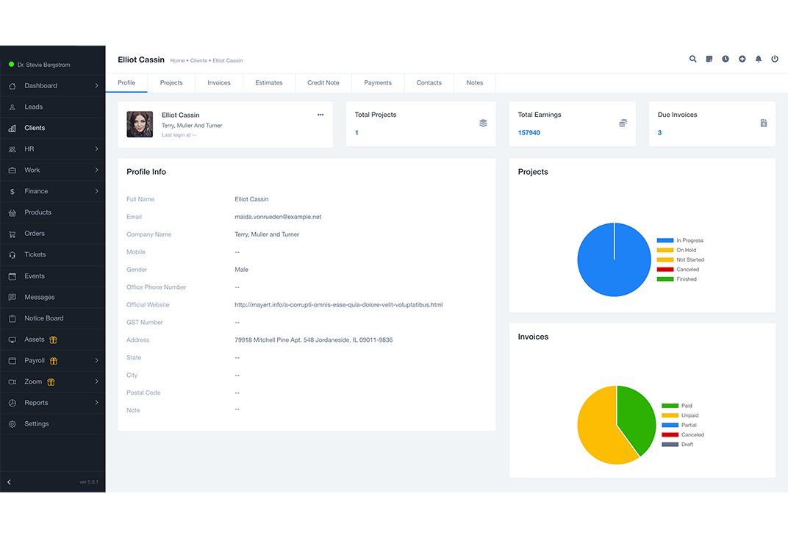This screenshot has height=538, width=788.
Task: Open the official website URL link
Action: tap(338, 305)
